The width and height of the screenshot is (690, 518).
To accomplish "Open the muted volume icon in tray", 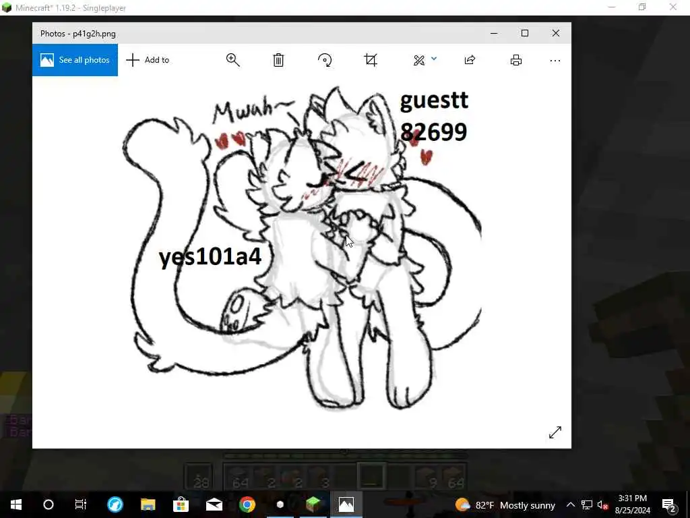I will pos(602,505).
